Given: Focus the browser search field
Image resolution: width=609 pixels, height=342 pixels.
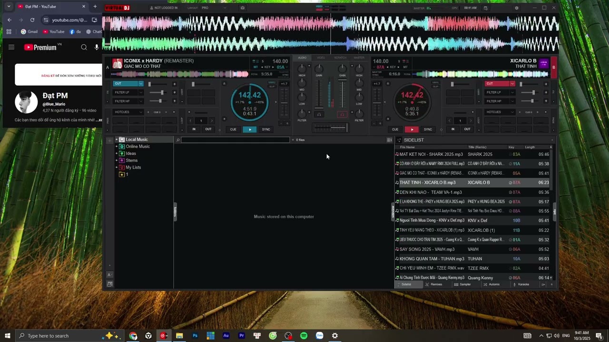Looking at the screenshot, I should tap(235, 140).
